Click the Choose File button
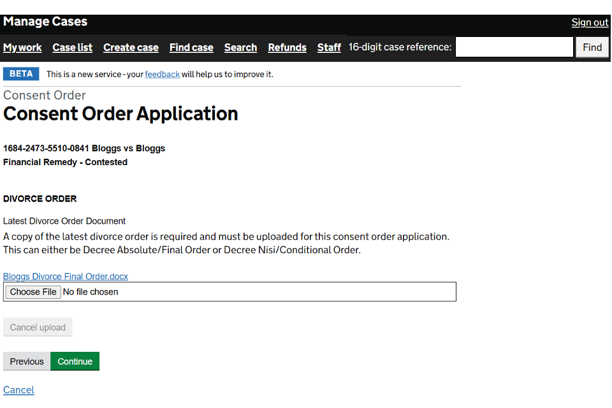The width and height of the screenshot is (612, 408). 33,291
